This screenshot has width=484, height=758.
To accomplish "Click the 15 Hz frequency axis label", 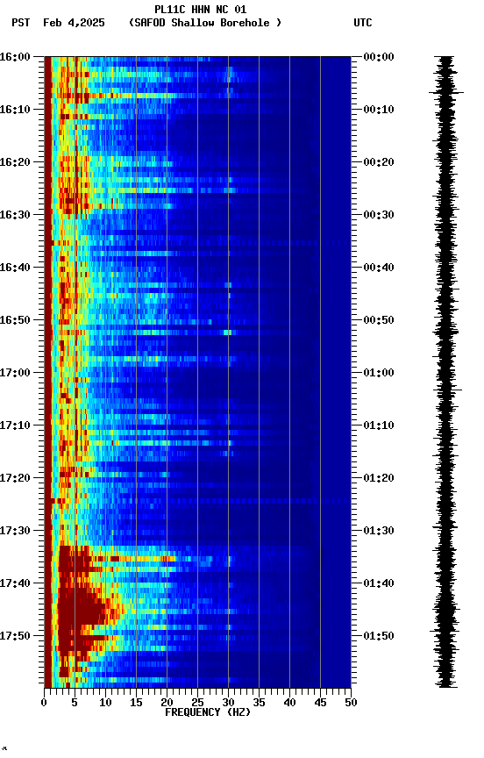I will click(136, 703).
